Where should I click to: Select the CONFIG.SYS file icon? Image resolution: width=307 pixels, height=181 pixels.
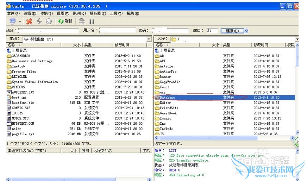pyautogui.click(x=9, y=108)
